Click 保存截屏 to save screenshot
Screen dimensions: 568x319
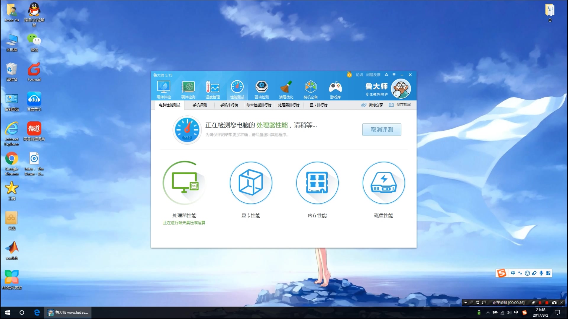pyautogui.click(x=400, y=105)
